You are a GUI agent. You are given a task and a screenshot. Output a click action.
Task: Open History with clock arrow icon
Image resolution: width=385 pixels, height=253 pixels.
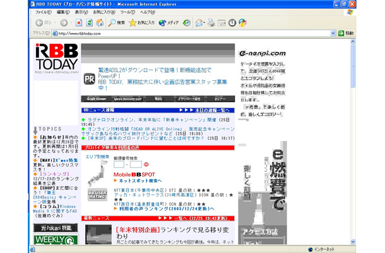pos(187,23)
